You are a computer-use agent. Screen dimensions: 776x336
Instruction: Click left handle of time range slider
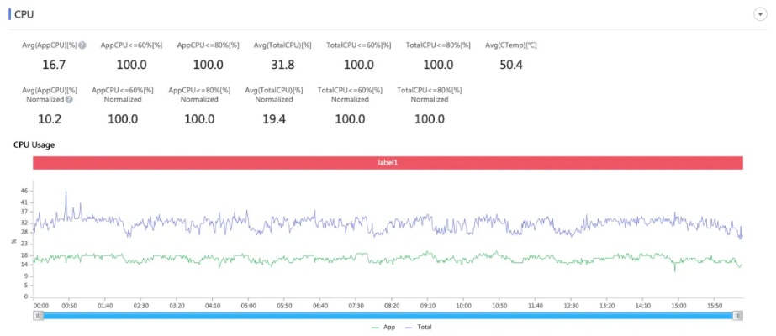38,315
